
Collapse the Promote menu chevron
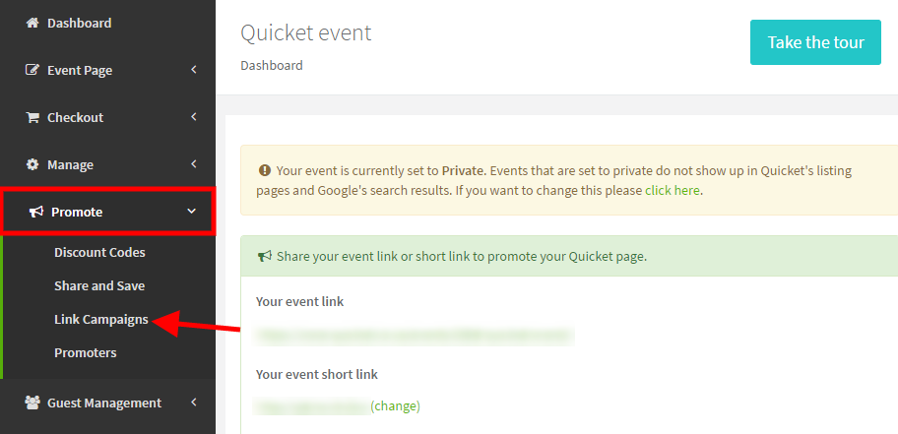pyautogui.click(x=191, y=212)
